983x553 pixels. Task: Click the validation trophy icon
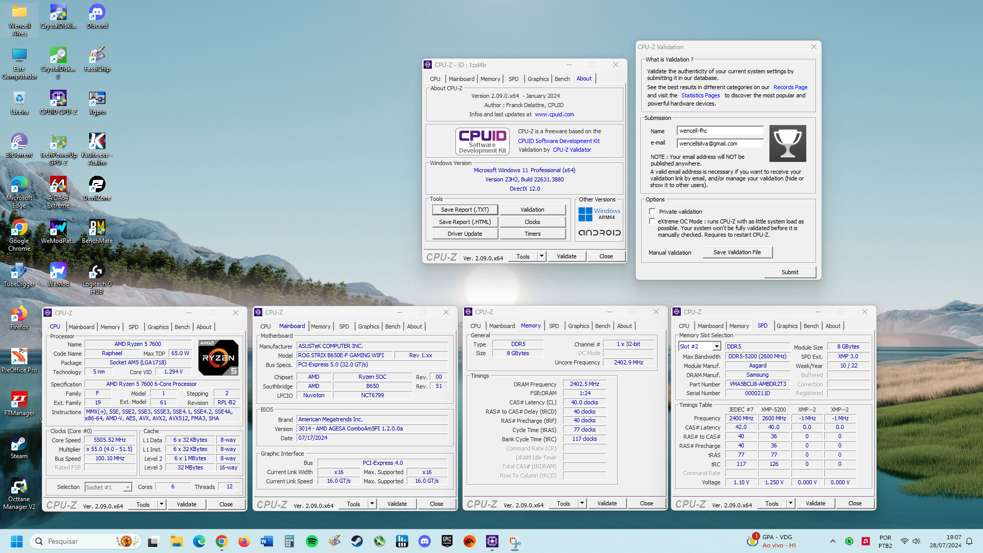787,144
